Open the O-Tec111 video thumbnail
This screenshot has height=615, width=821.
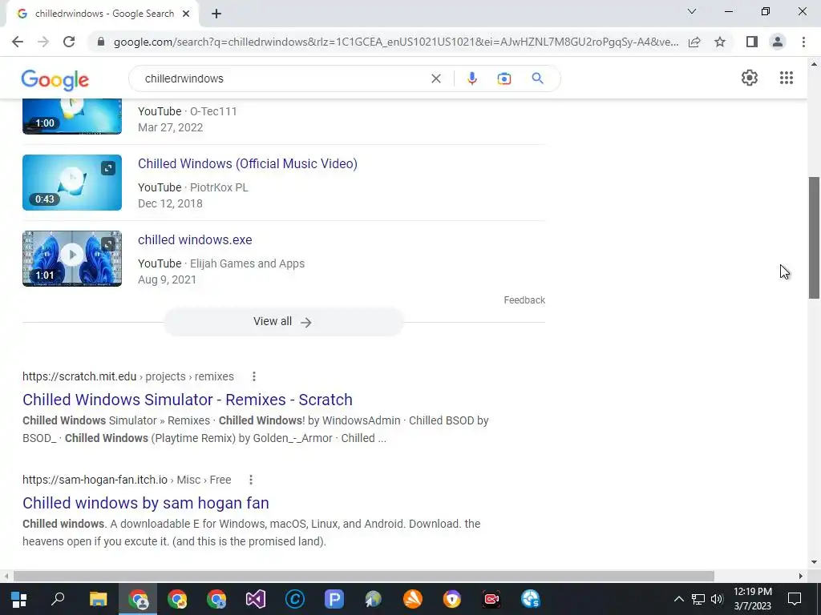72,117
